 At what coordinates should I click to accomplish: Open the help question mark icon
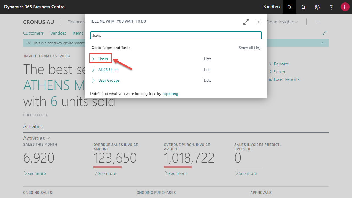tap(331, 7)
